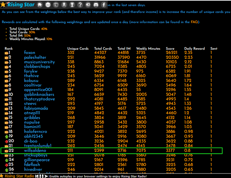Screen dimensions: 231x178
Task: Open cooltivar's player profile
Action: 33,85
